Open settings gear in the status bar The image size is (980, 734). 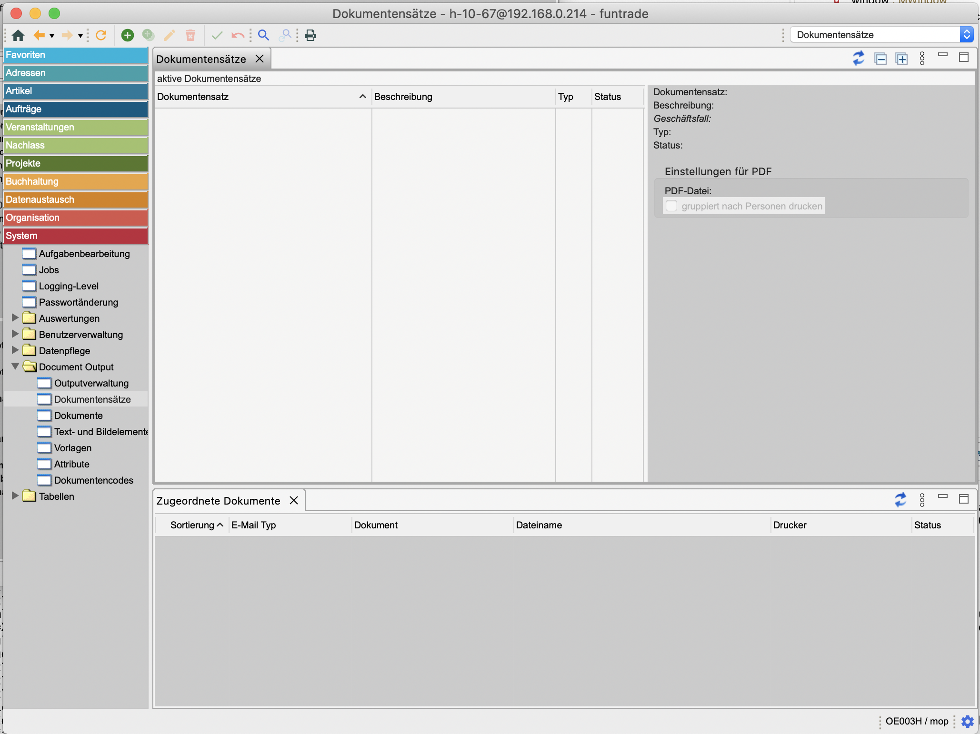(967, 721)
